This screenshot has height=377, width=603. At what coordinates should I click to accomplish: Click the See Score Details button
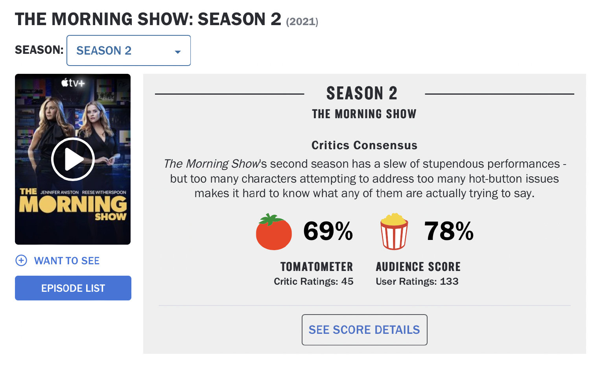click(x=364, y=330)
